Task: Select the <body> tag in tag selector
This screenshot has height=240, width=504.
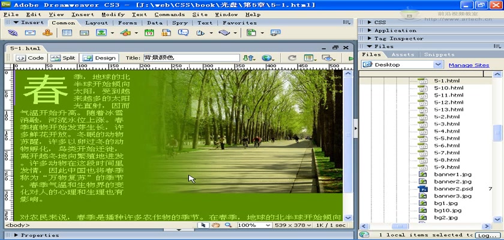Action: click(17, 225)
